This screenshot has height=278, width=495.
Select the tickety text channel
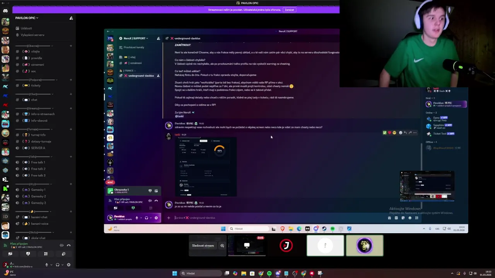click(36, 85)
